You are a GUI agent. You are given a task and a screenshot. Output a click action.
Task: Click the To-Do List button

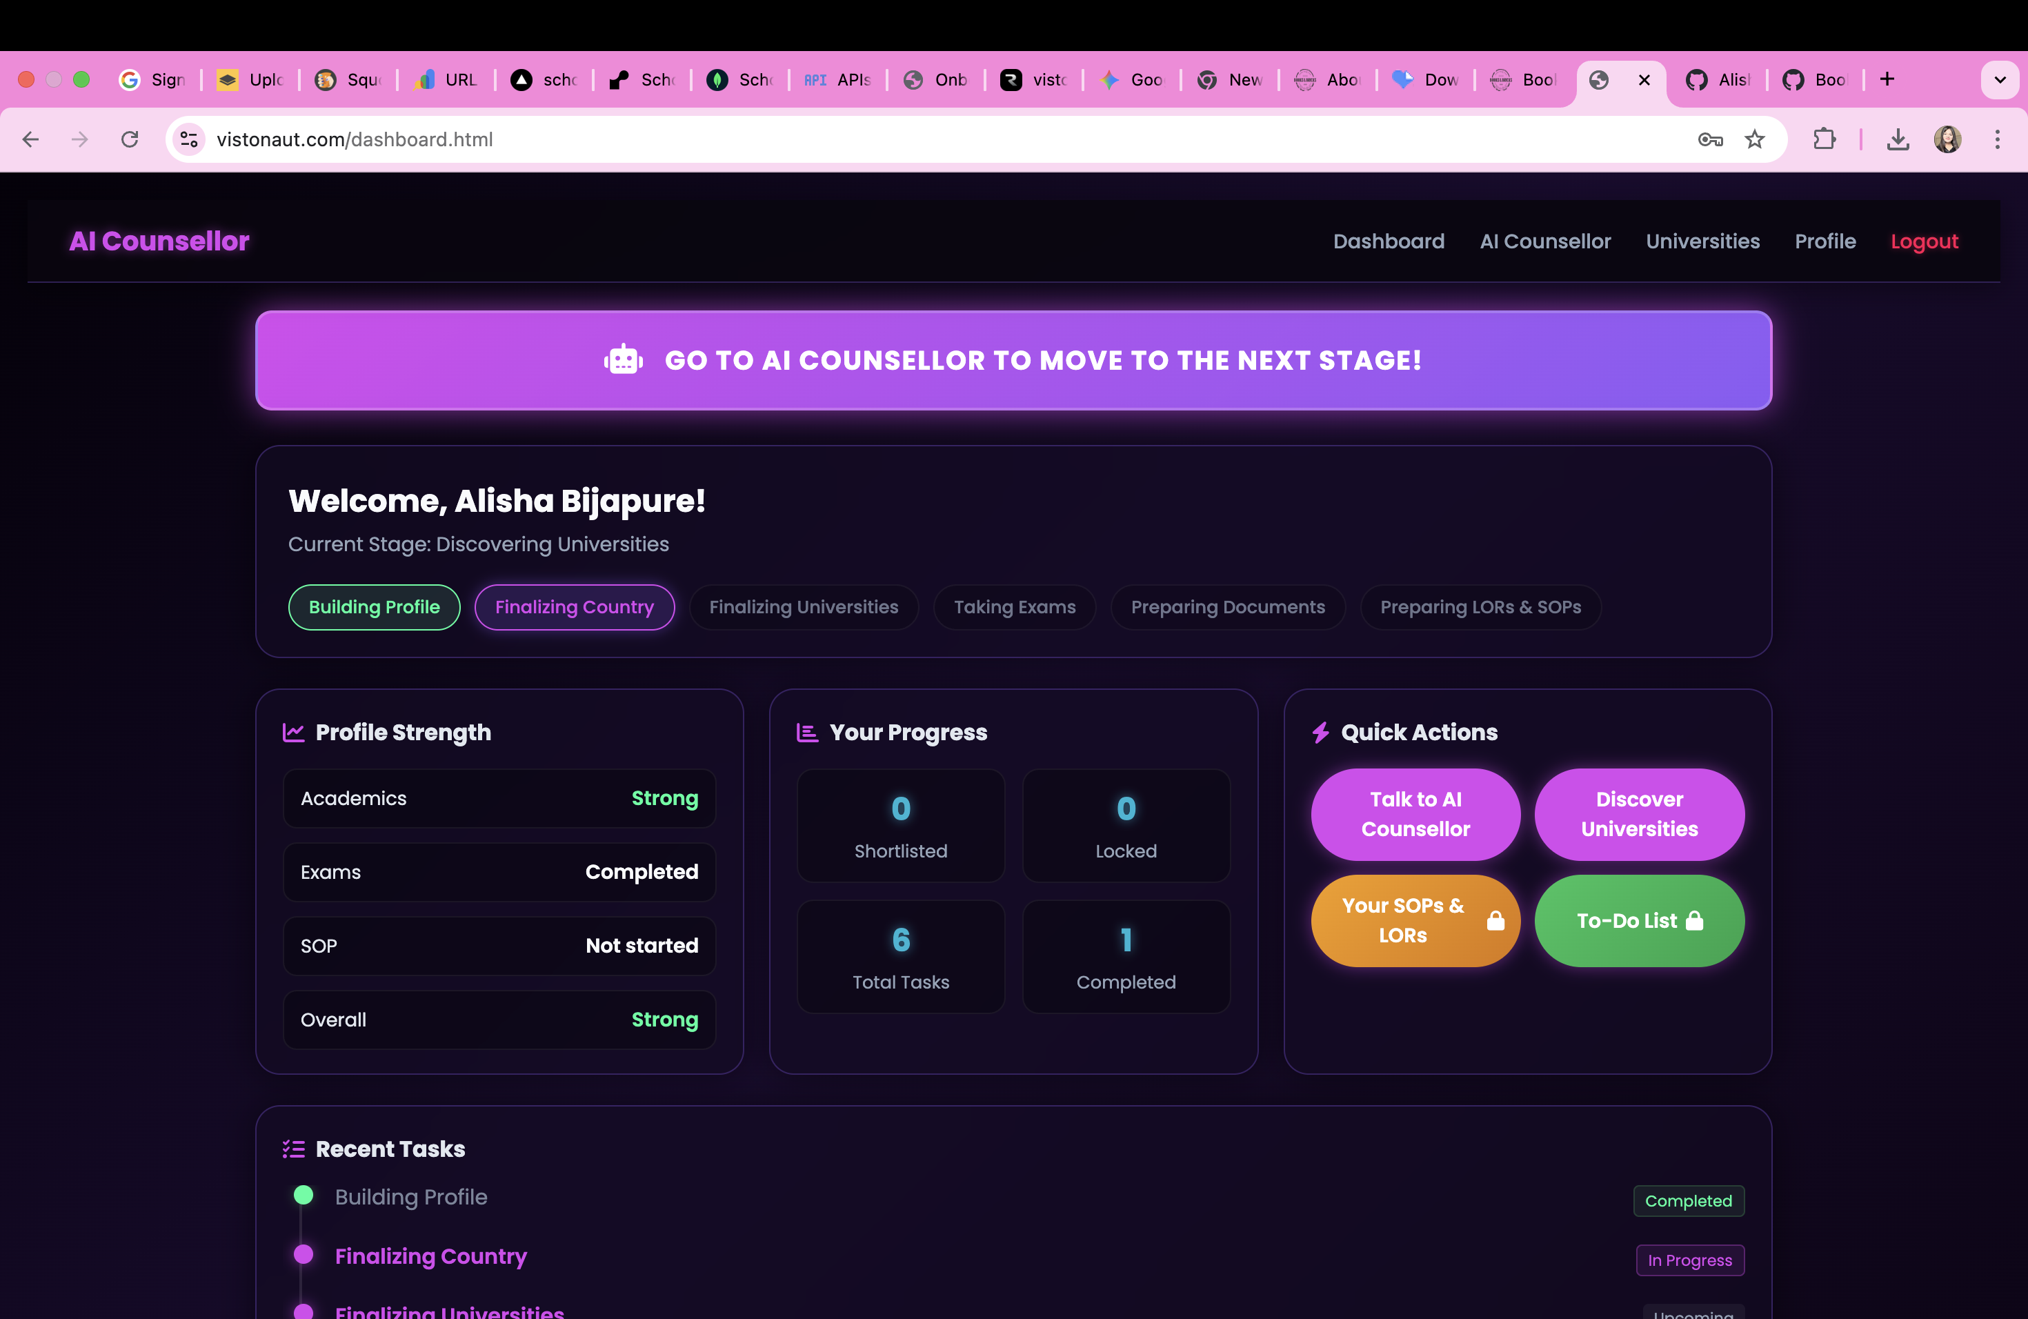(x=1640, y=921)
